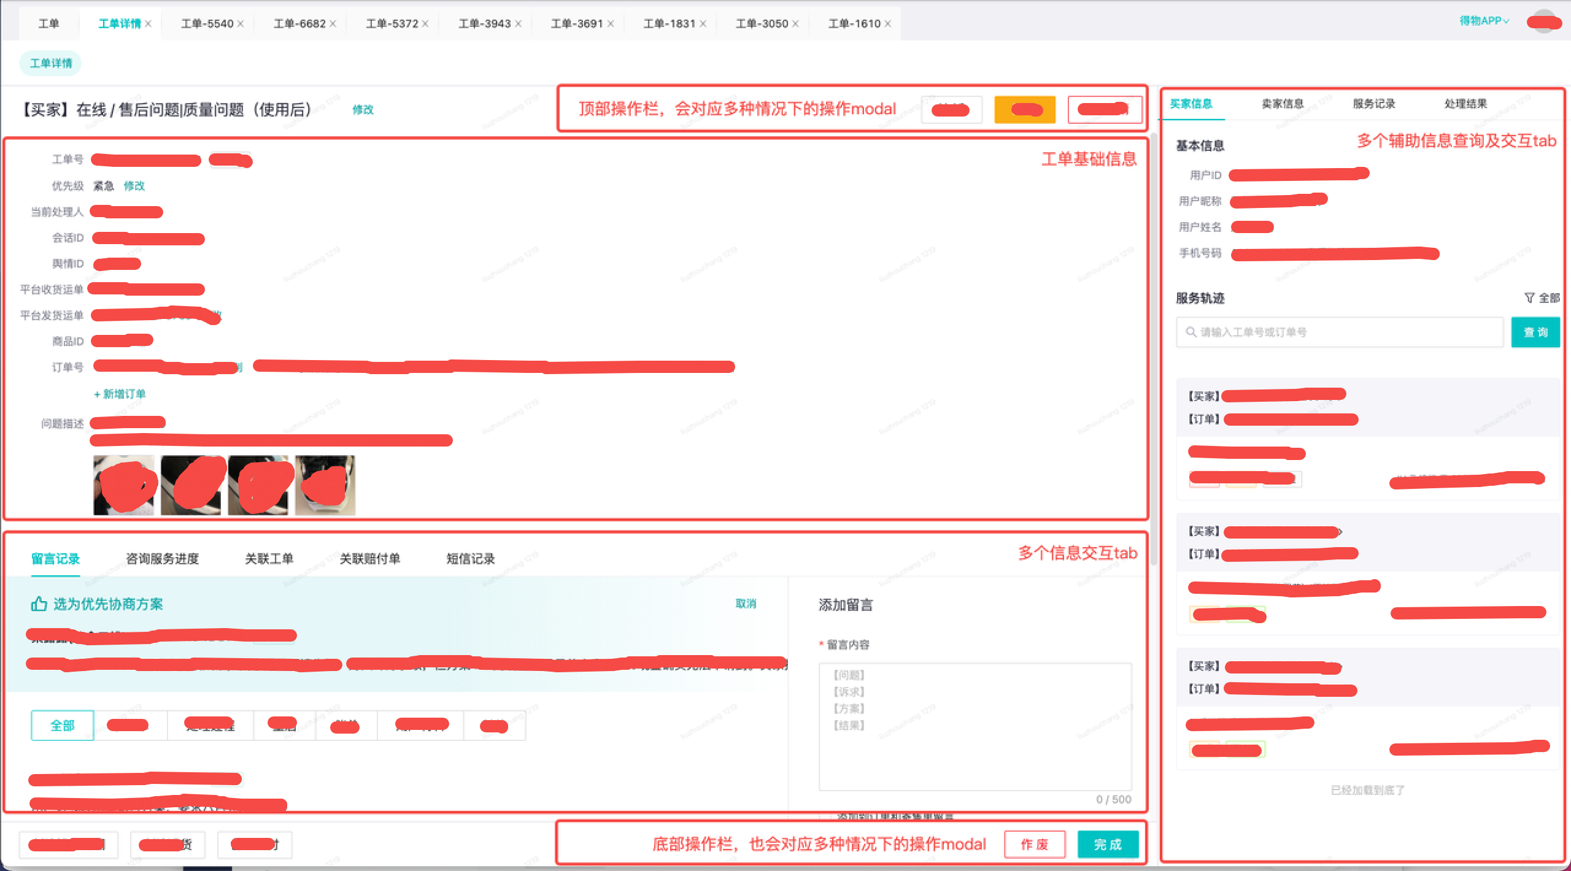Switch to the 卖家信息 tab
Image resolution: width=1571 pixels, height=871 pixels.
(x=1282, y=104)
